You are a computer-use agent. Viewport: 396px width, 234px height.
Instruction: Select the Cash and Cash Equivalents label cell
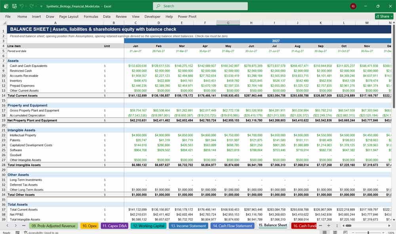(x=55, y=66)
